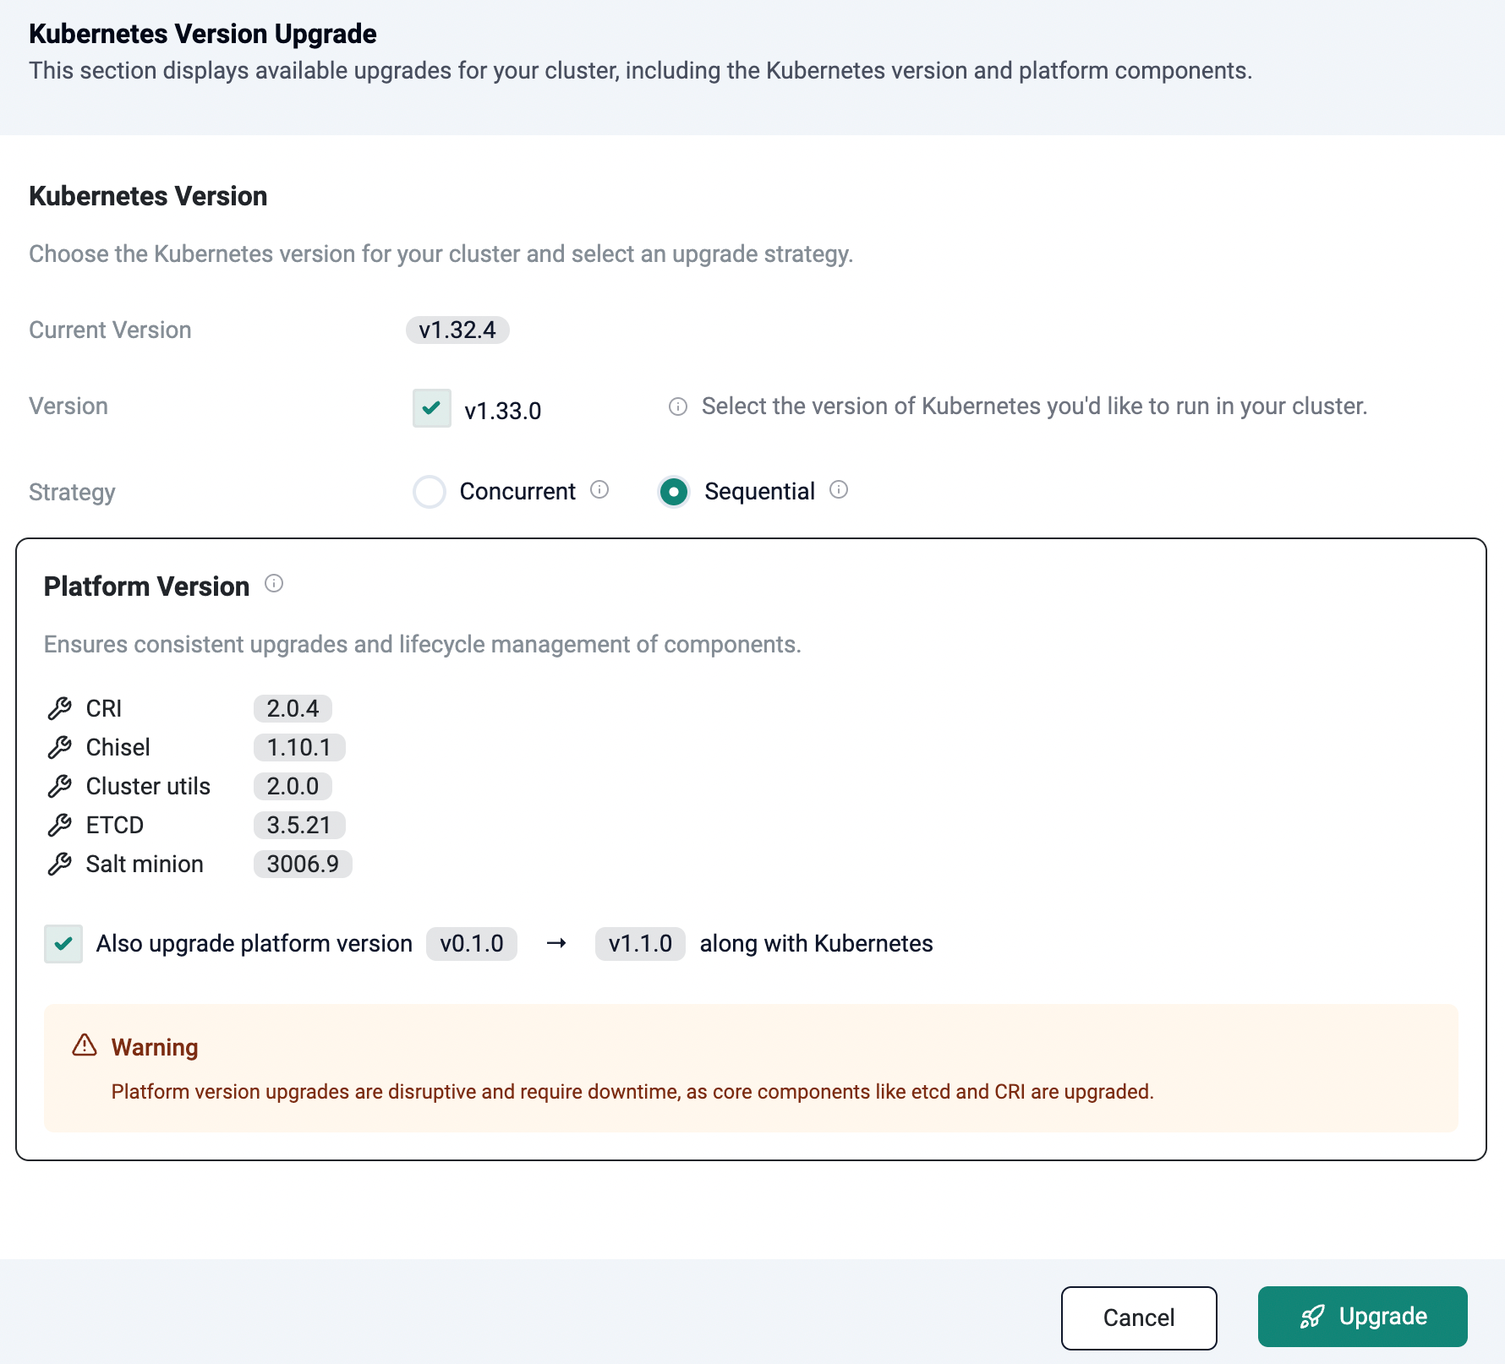Click the wrench icon beside Chisel
This screenshot has height=1364, width=1505.
click(x=60, y=747)
